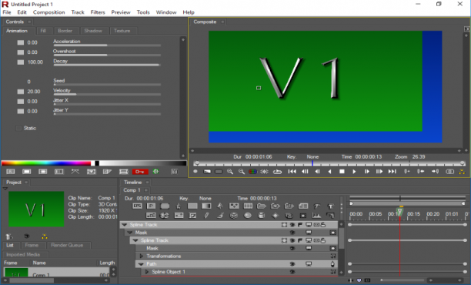471x285 pixels.
Task: Add a 3D cube shape
Action: pyautogui.click(x=234, y=216)
